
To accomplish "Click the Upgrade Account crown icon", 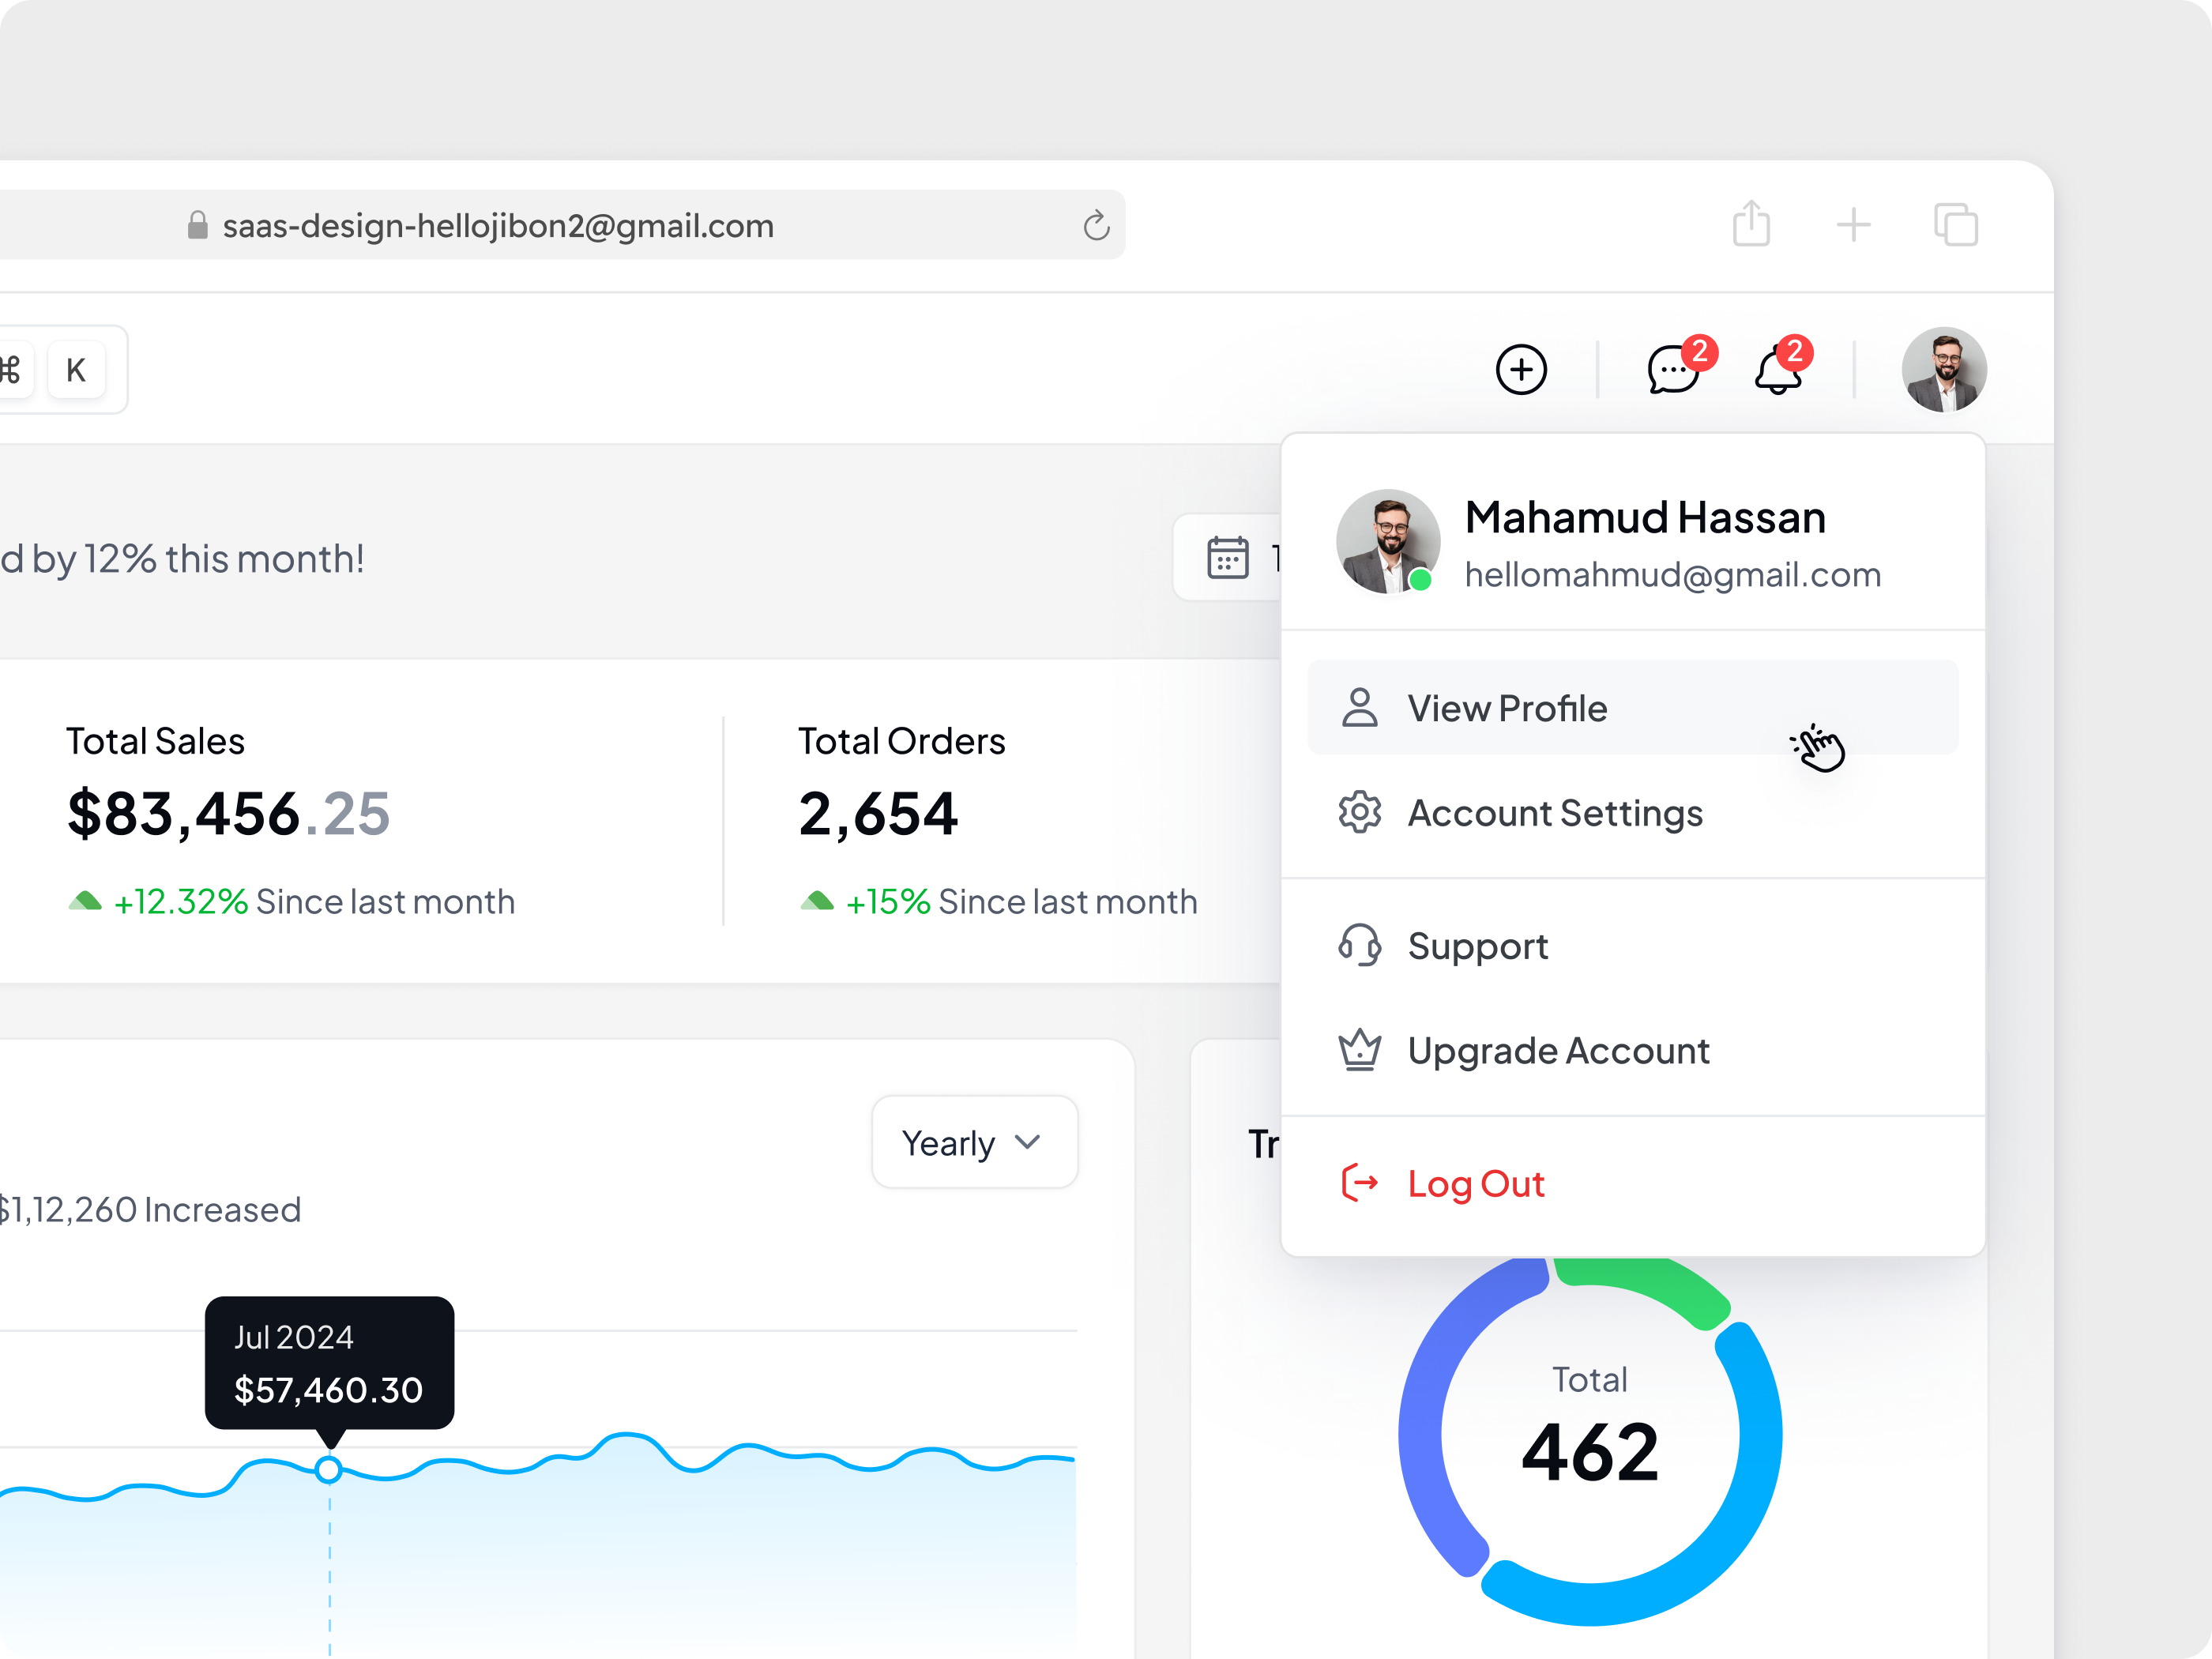I will 1359,1050.
